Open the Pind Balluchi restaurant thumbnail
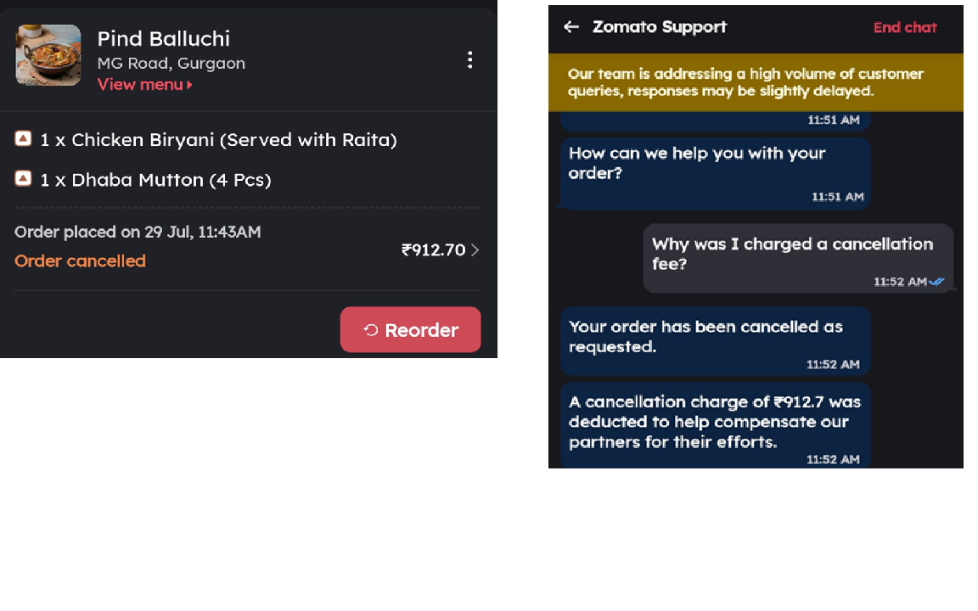 click(x=48, y=55)
